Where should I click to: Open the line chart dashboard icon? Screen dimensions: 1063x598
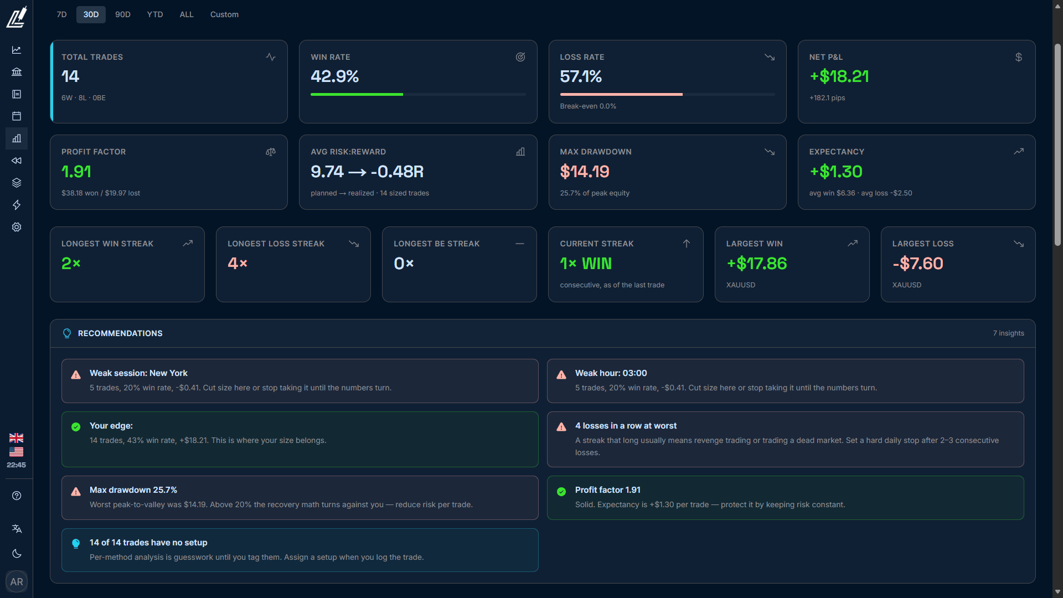pyautogui.click(x=17, y=50)
